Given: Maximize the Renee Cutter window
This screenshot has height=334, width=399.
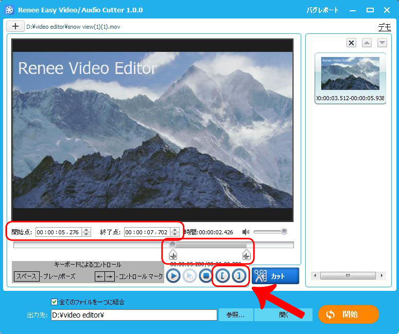Looking at the screenshot, I should click(x=370, y=10).
